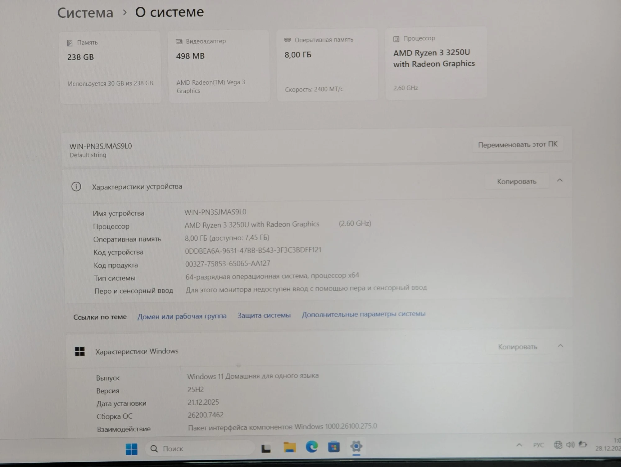Collapse the Характеристики Windows section
Screen dimensions: 621x467
click(560, 346)
